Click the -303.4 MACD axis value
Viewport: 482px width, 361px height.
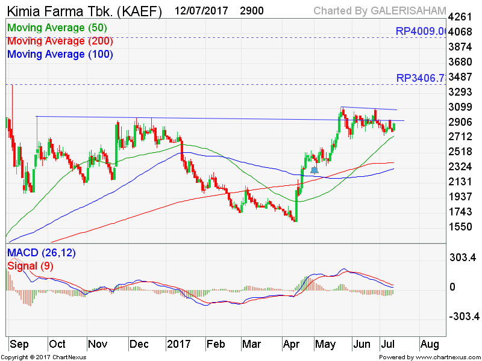click(x=463, y=317)
